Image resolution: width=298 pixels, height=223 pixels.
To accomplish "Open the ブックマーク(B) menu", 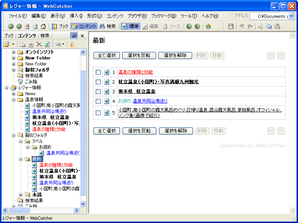I will pos(164,16).
